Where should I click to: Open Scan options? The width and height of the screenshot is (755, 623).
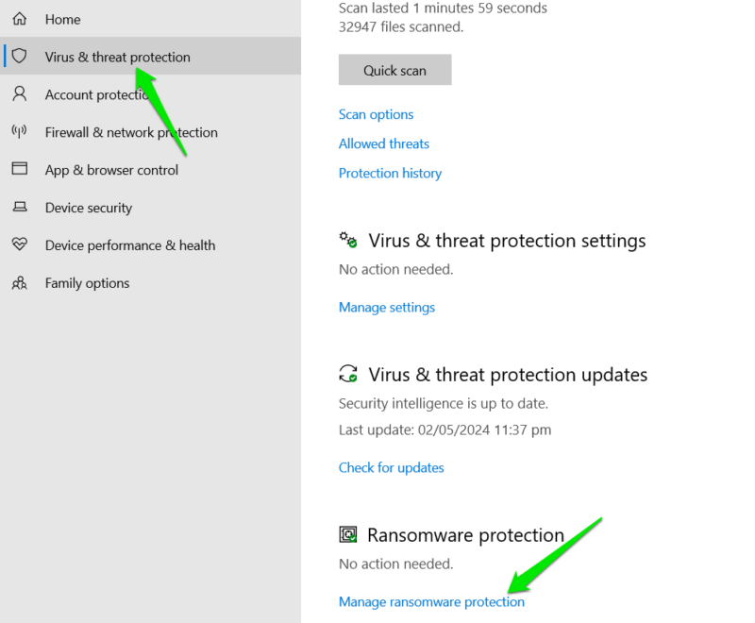pos(376,114)
